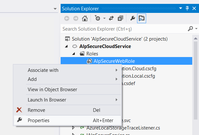Viewport: 199px width, 135px height.
Task: Click Sync with Active Document arrows icon
Action: [x=112, y=18]
